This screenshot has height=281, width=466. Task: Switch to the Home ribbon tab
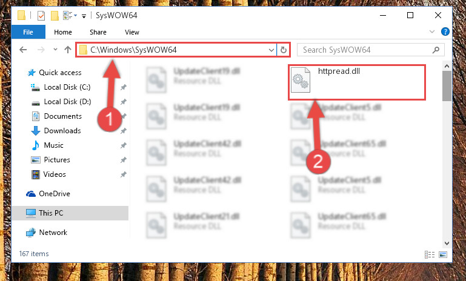pos(62,32)
